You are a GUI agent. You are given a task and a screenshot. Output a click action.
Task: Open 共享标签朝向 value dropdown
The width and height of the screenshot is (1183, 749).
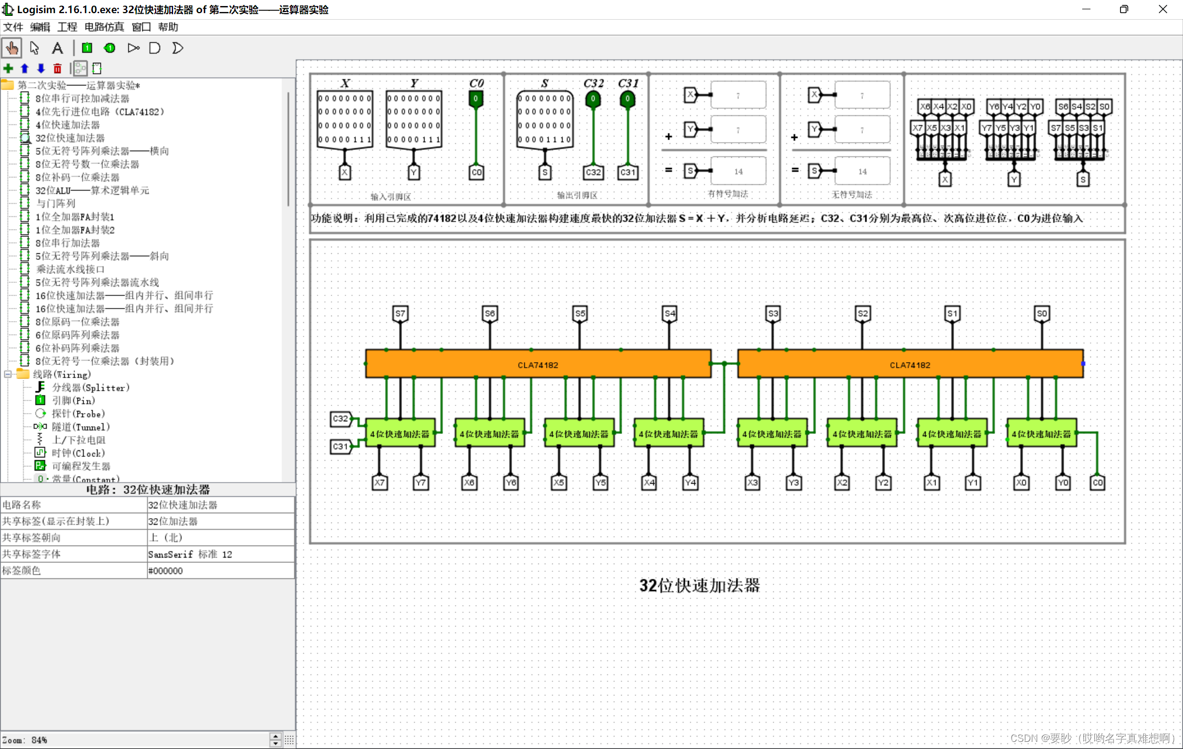(220, 537)
